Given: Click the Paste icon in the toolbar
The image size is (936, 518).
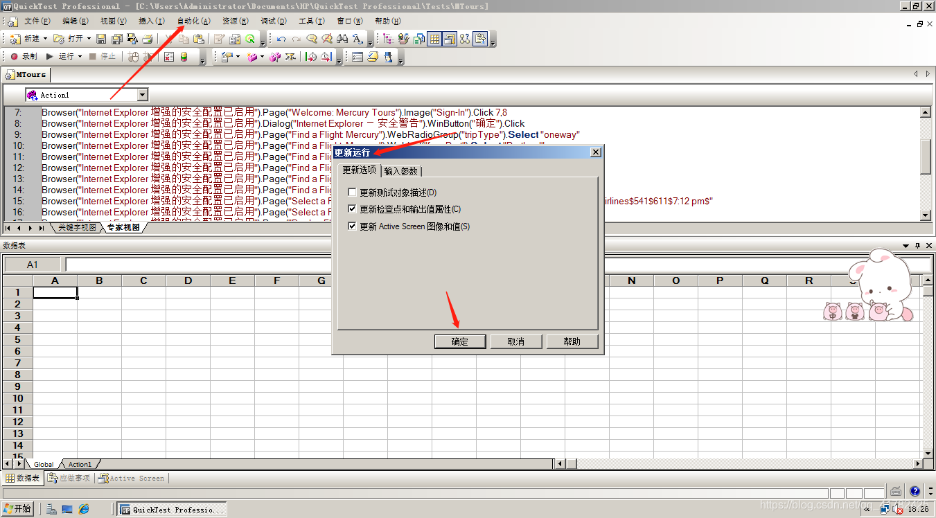Looking at the screenshot, I should [x=199, y=39].
